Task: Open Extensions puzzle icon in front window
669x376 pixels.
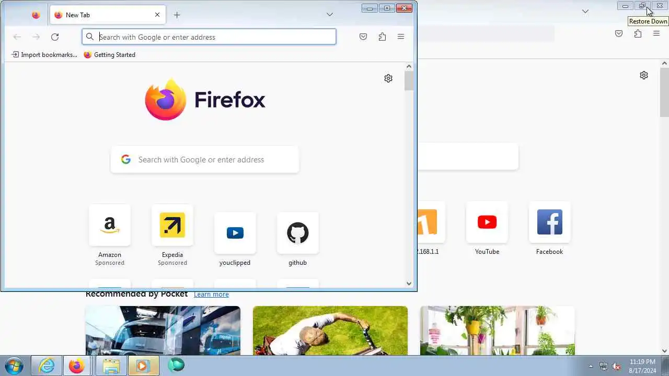Action: pos(382,37)
